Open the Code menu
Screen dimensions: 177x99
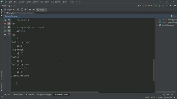(29, 2)
